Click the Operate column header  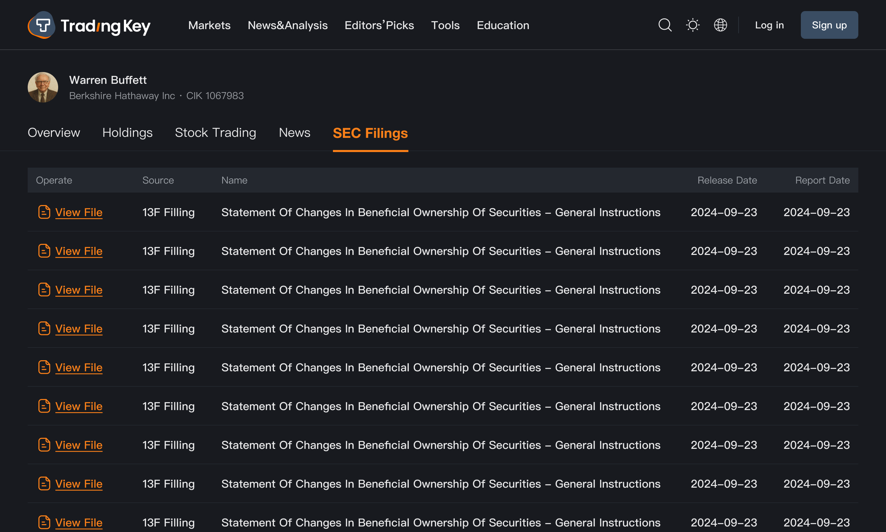(54, 180)
